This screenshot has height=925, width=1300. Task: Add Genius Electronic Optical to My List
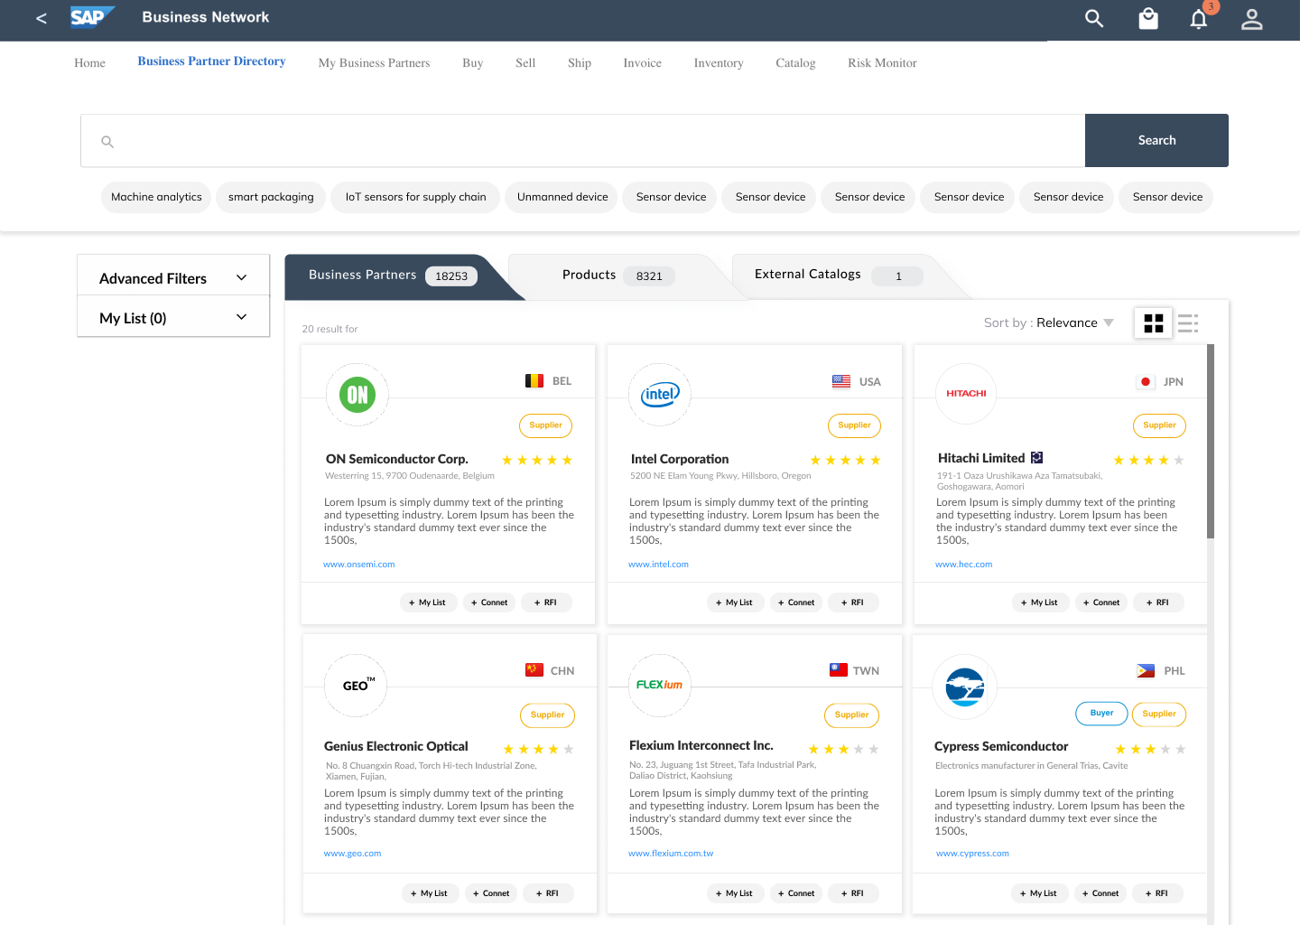[430, 893]
